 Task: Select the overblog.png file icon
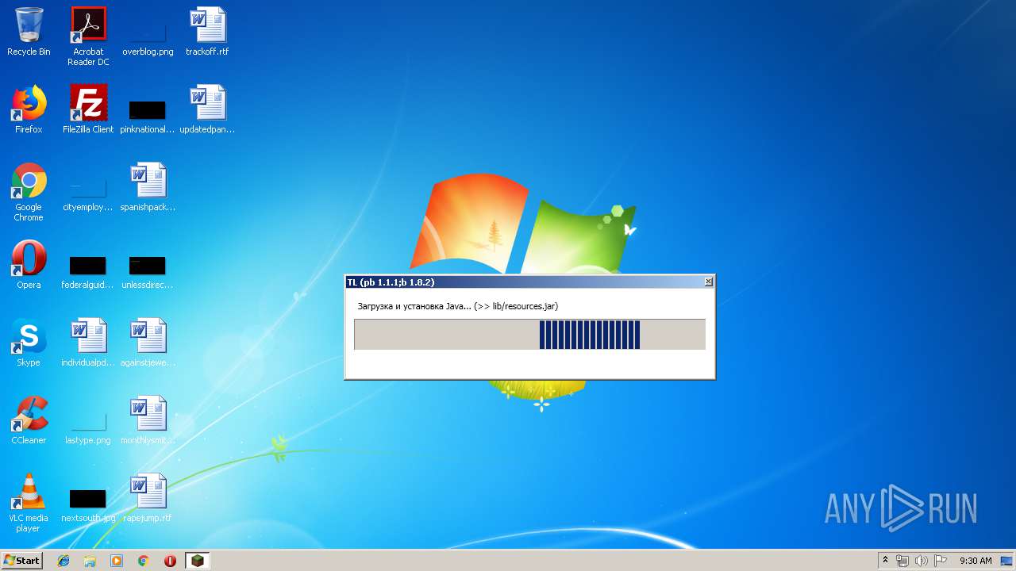(148, 33)
